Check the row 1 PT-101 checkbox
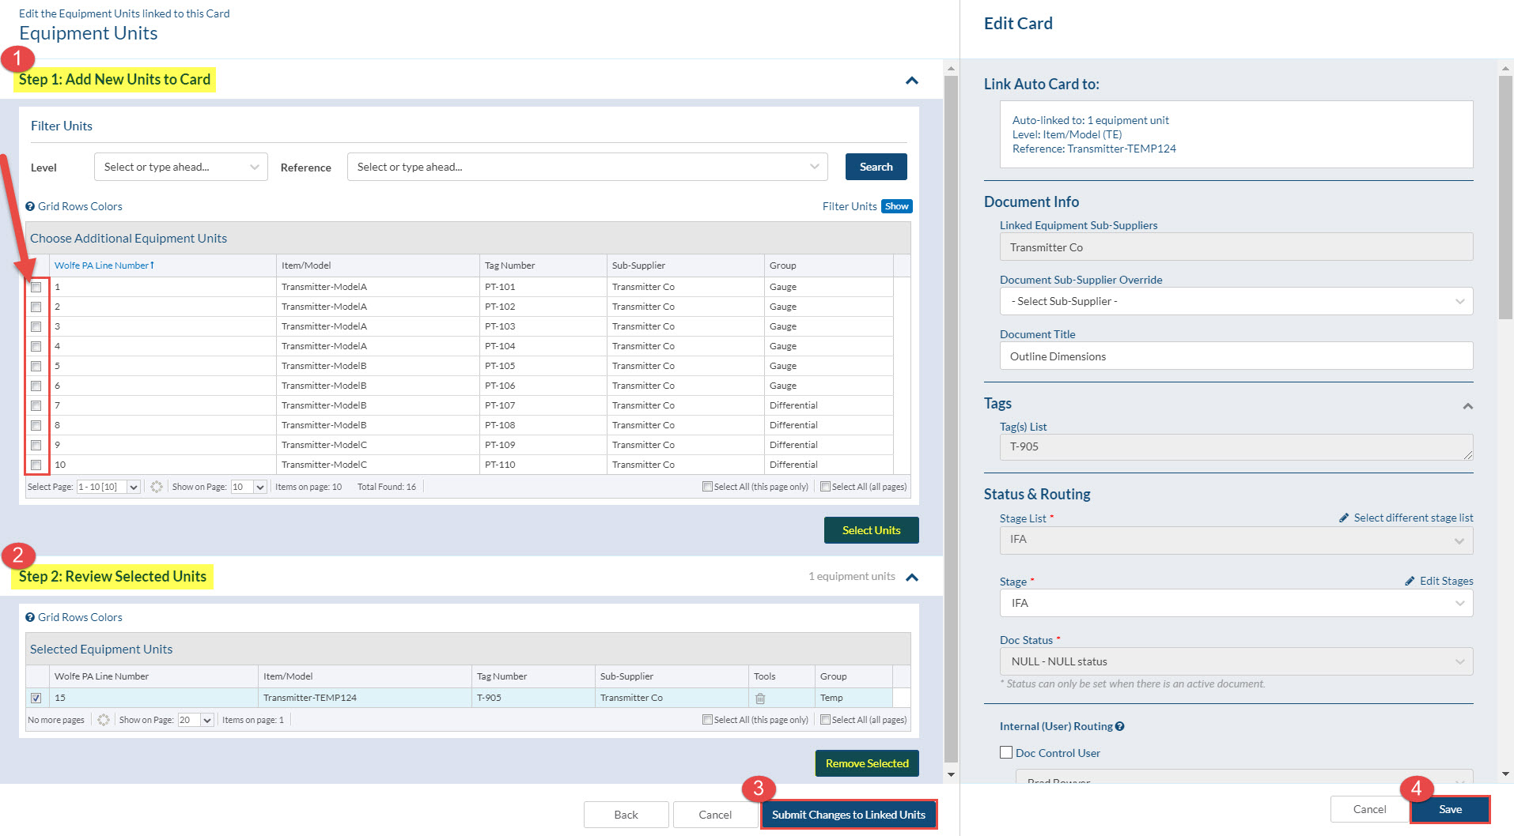 point(36,287)
